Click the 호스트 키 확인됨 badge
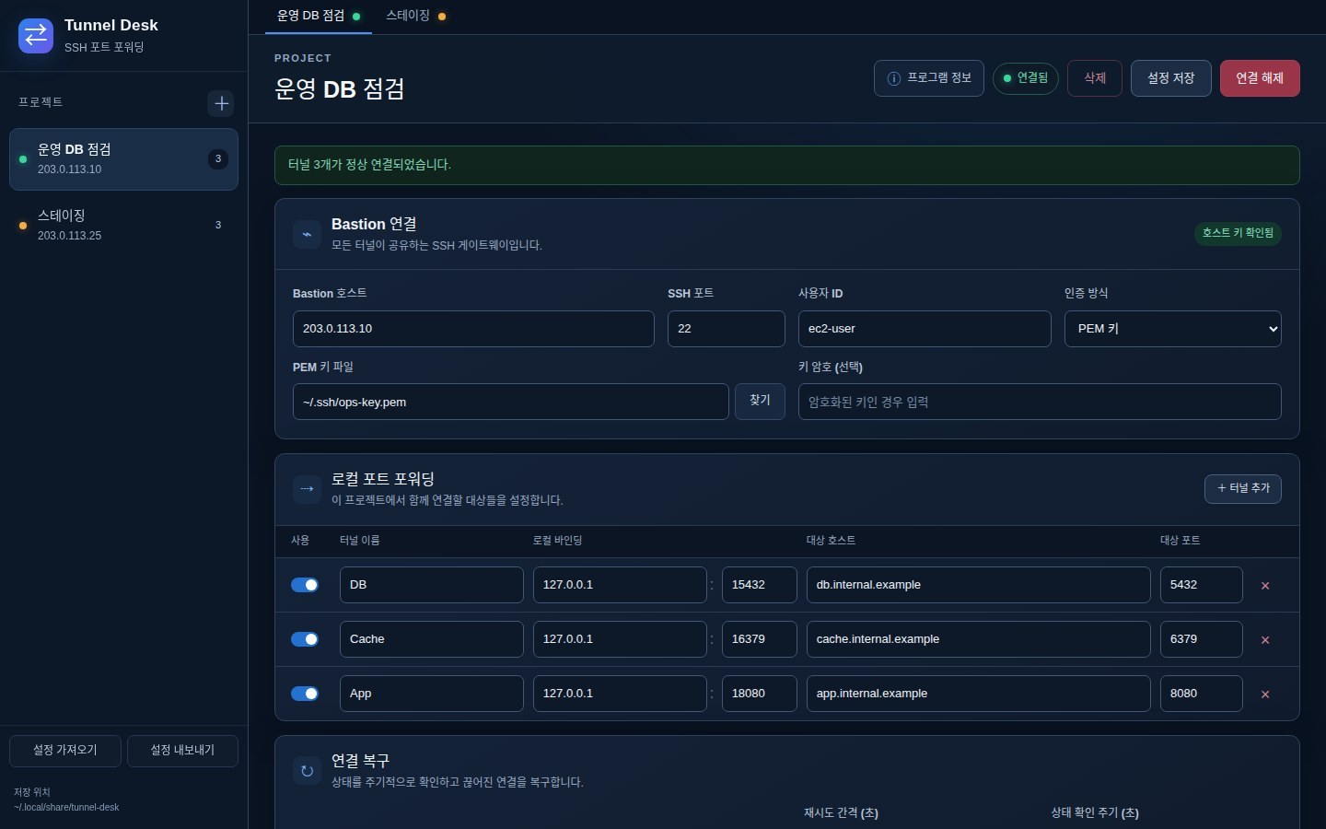Screen dimensions: 1326x829 click(1238, 233)
